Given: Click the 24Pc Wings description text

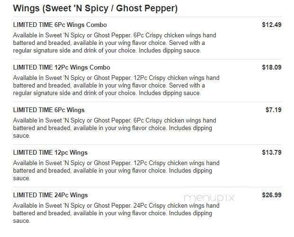Looking at the screenshot, I should [x=116, y=213].
